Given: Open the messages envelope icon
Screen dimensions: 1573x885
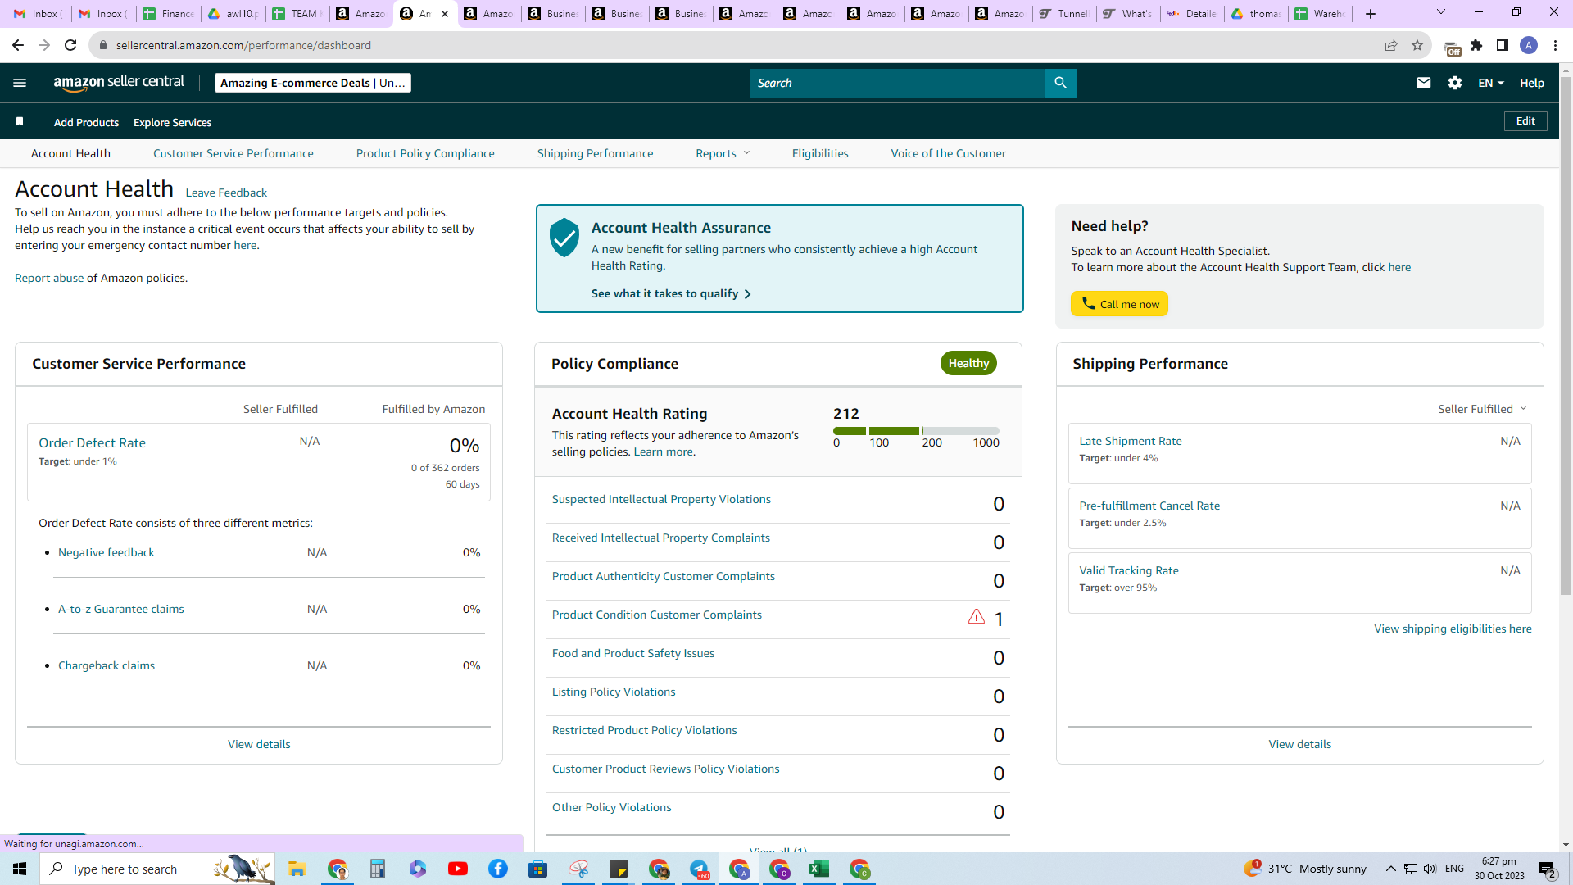Looking at the screenshot, I should [x=1424, y=83].
